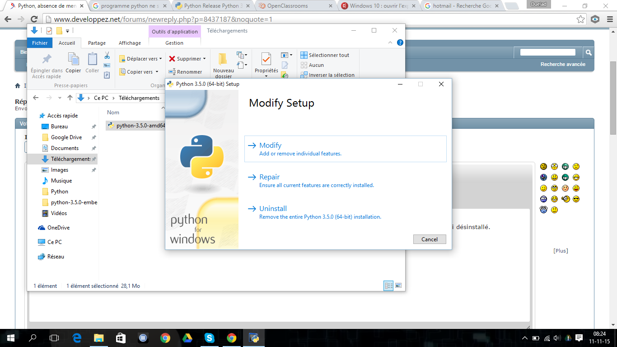Viewport: 617px width, 347px height.
Task: Click the Up arrow in Explorer navigation
Action: click(x=70, y=98)
